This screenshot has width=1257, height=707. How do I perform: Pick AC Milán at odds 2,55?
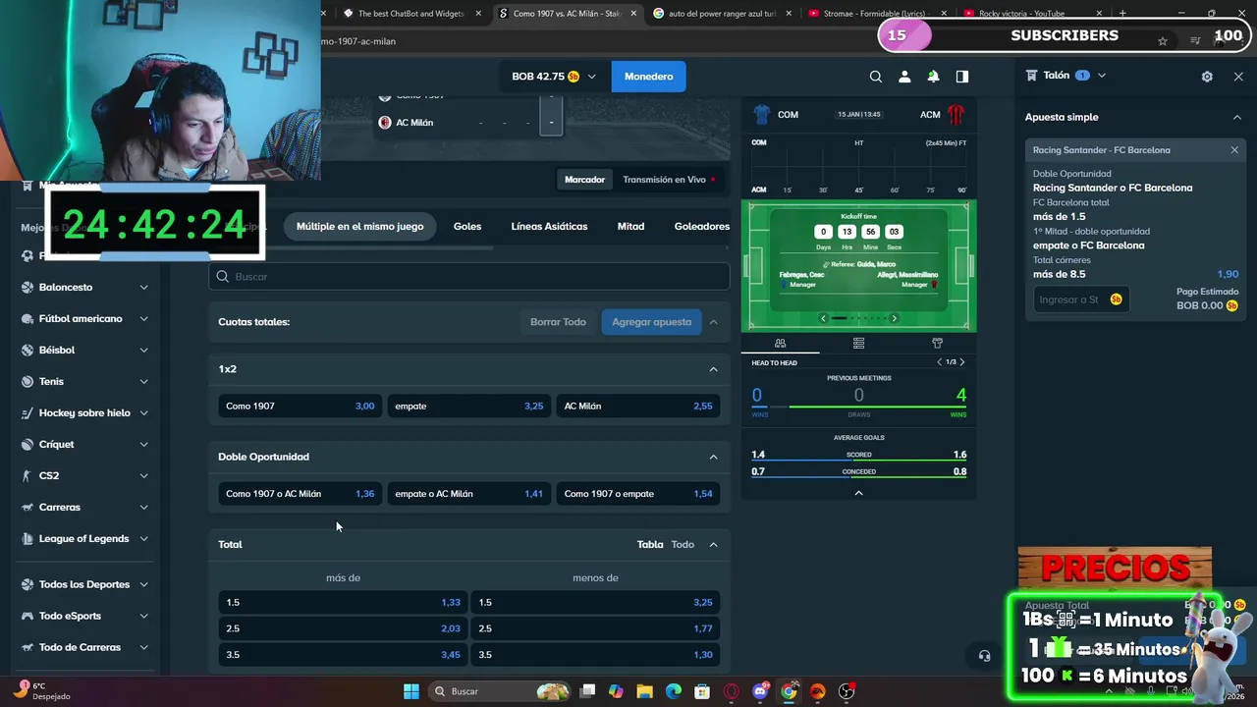[638, 406]
